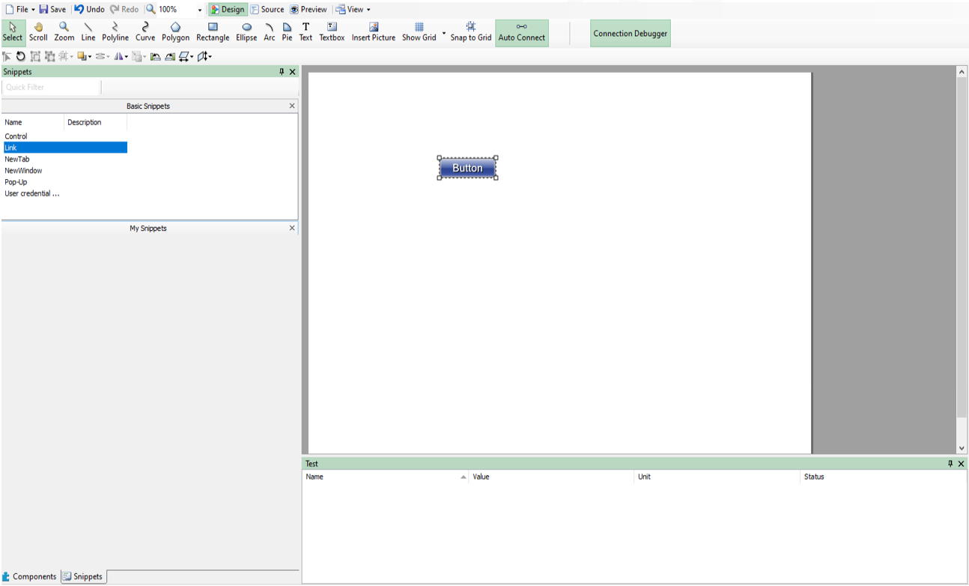
Task: Select the NewWindow snippet
Action: tap(23, 171)
